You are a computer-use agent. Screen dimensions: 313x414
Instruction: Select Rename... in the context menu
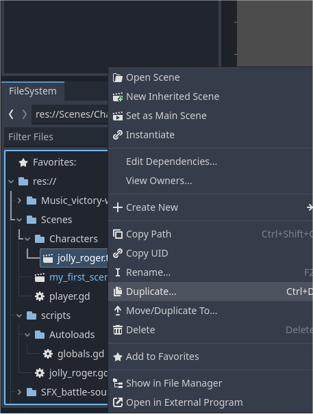[x=211, y=272]
